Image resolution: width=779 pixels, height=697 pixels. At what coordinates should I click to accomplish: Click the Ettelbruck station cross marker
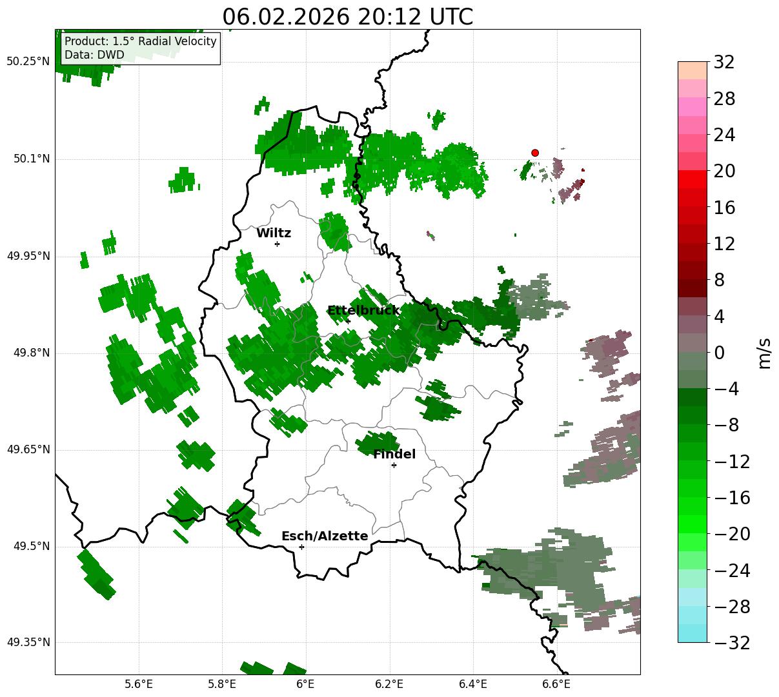click(x=348, y=321)
